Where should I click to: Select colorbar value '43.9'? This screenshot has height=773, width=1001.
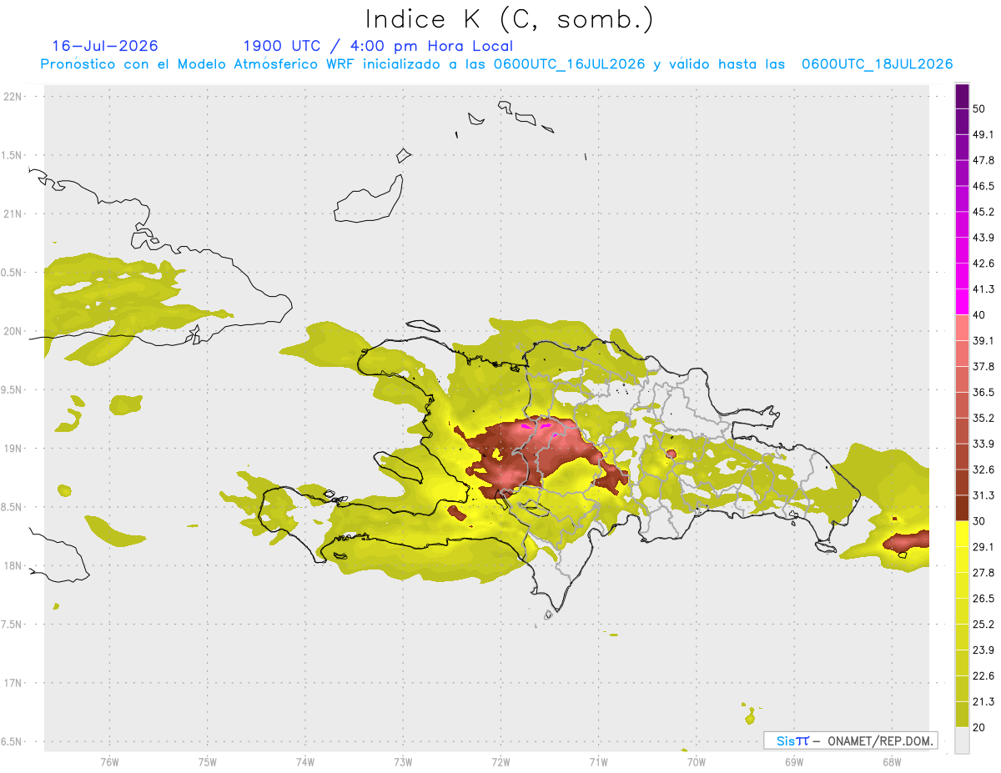[x=983, y=238]
